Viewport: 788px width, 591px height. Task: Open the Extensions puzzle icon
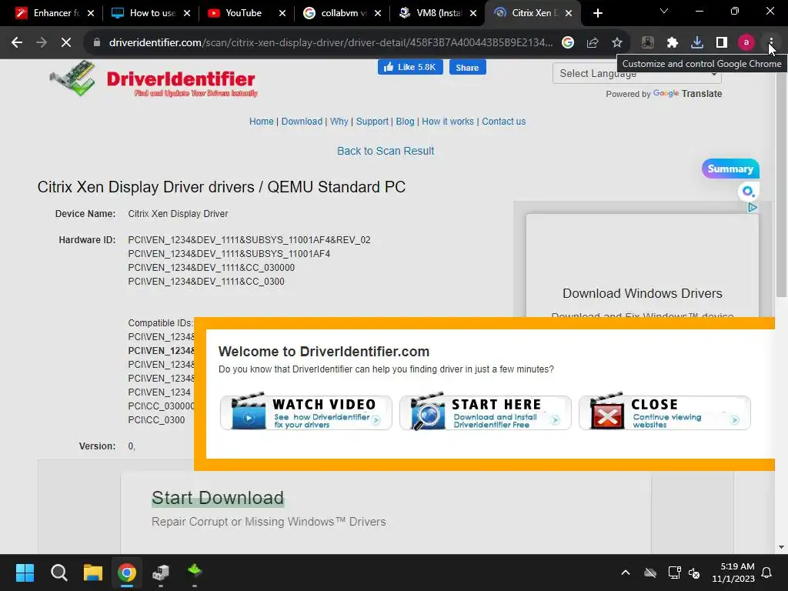673,43
